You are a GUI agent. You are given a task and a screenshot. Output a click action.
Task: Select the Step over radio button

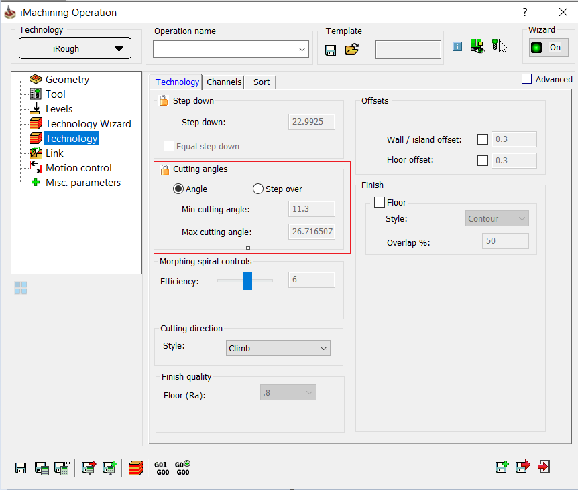click(258, 189)
